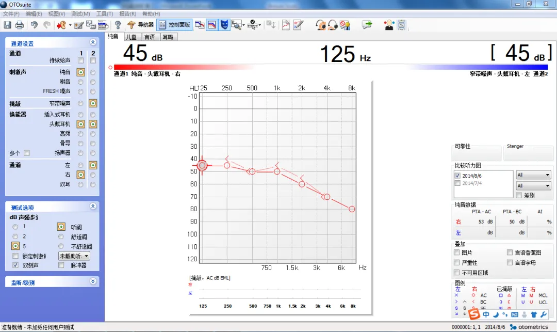Switch to the 言语 tab
557x332 pixels.
point(150,37)
